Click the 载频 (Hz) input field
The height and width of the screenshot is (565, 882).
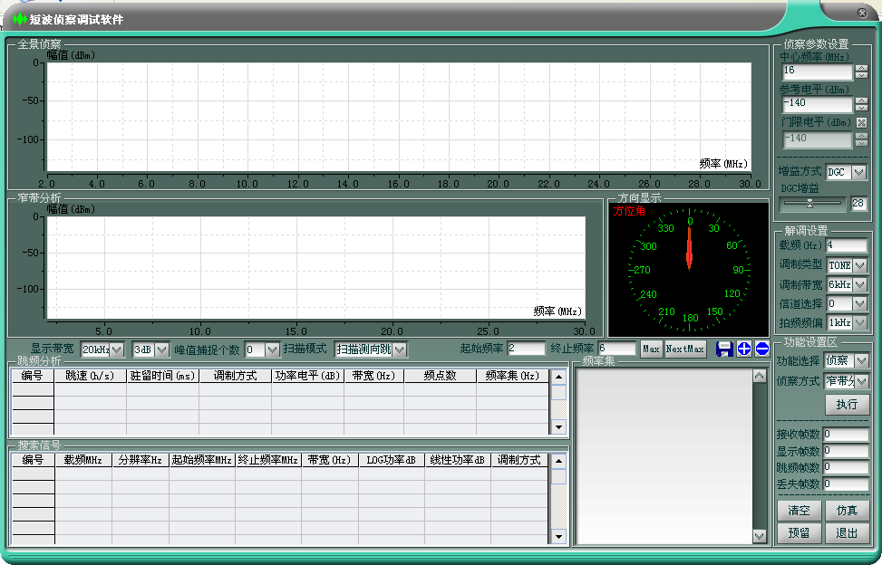click(x=847, y=245)
